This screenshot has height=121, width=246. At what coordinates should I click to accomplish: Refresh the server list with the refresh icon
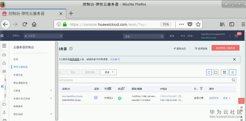click(209, 72)
